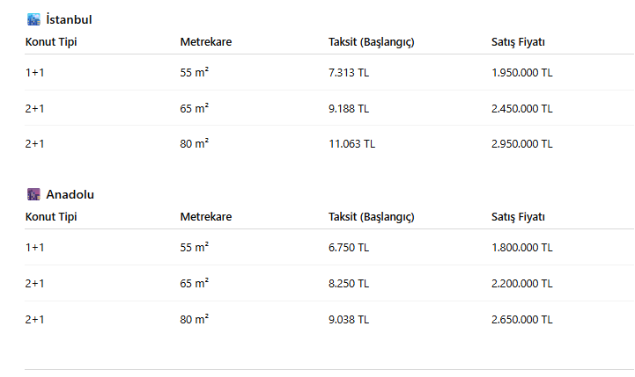
Task: Click the 9.188 TL installment value
Action: click(349, 108)
